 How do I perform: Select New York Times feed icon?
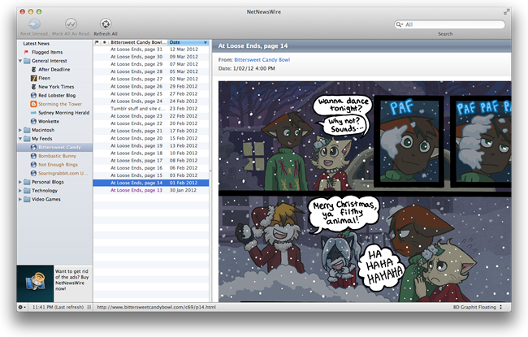pyautogui.click(x=33, y=87)
